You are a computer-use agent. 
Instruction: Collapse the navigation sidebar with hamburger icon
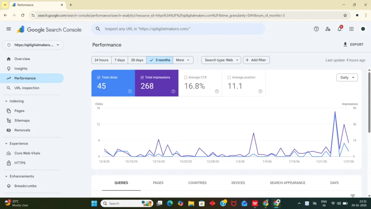pos(9,29)
